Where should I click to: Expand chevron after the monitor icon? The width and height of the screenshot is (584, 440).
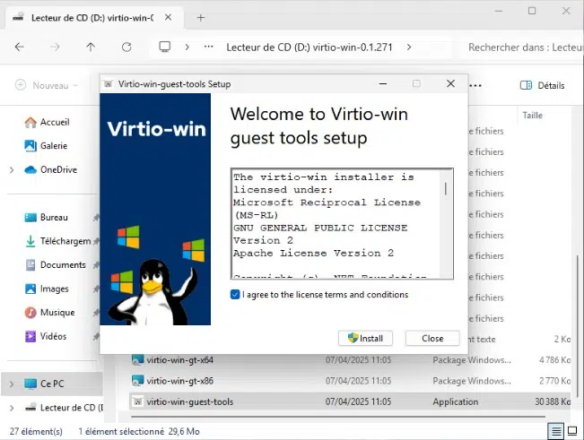(187, 47)
